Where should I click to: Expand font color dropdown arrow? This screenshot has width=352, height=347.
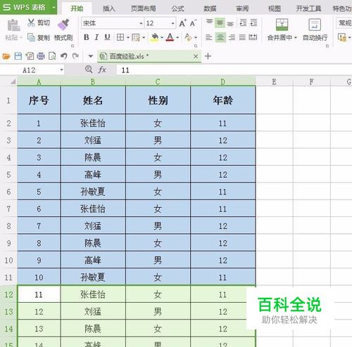pos(177,37)
